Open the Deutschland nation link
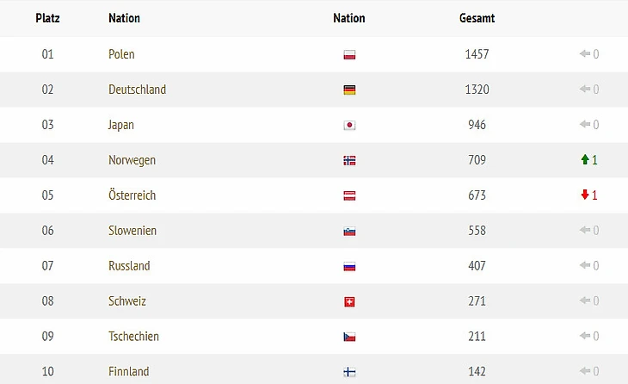628x384 pixels. pos(137,90)
